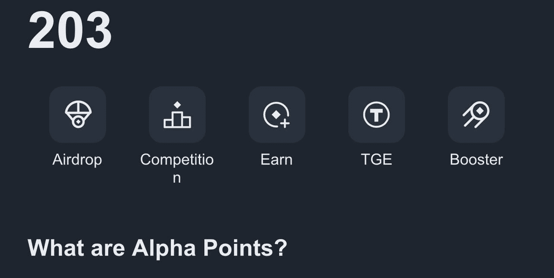Click the 'Earn' text label
This screenshot has width=554, height=278.
pos(277,160)
